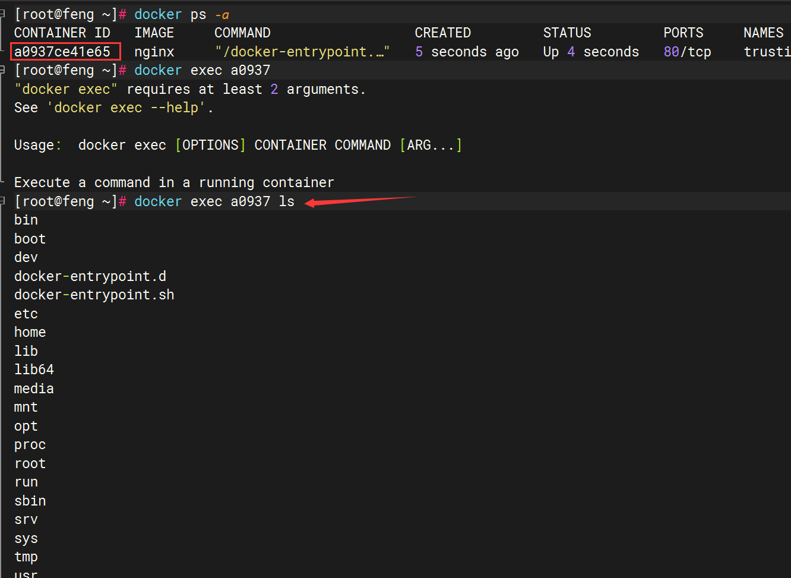This screenshot has width=791, height=578.
Task: Click '[OPTIONS]' in the usage line
Action: click(210, 145)
